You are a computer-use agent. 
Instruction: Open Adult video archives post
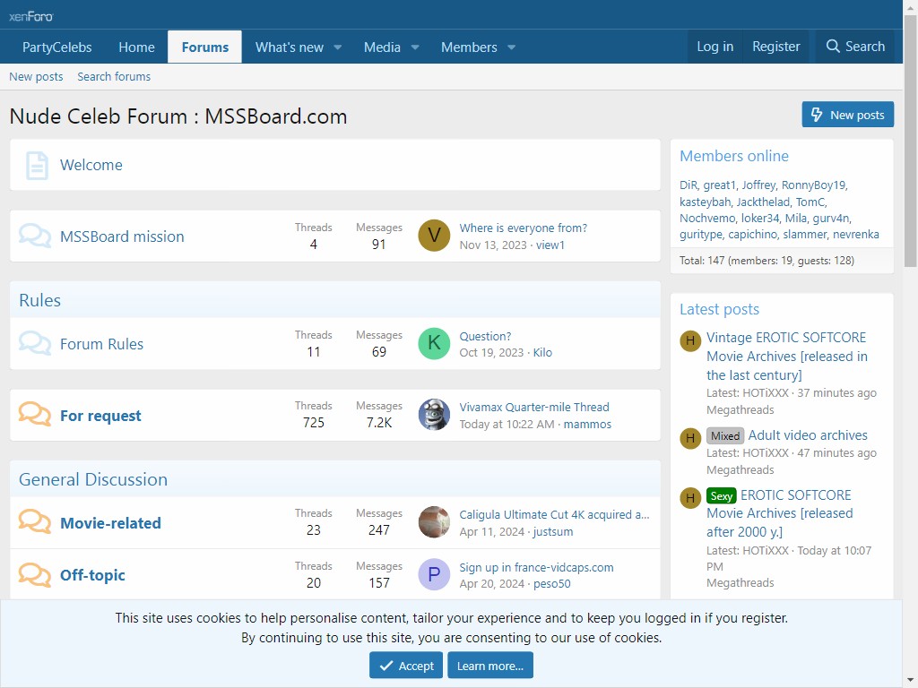pyautogui.click(x=808, y=435)
